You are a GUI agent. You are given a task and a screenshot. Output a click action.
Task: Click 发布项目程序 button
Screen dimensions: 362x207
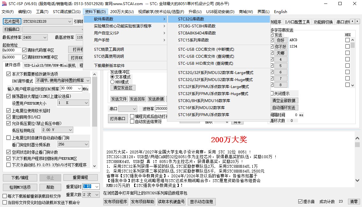(115, 202)
